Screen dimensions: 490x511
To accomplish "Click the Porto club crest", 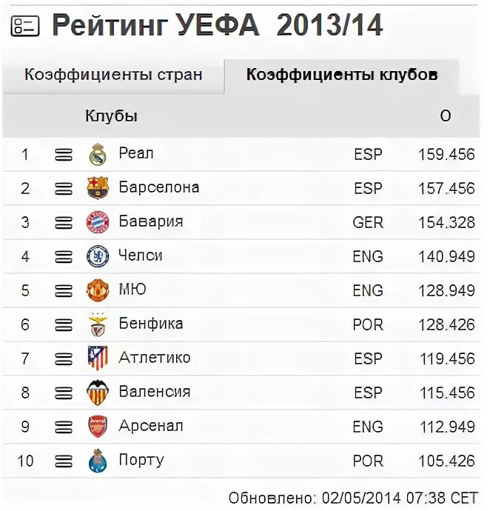I will pyautogui.click(x=98, y=461).
